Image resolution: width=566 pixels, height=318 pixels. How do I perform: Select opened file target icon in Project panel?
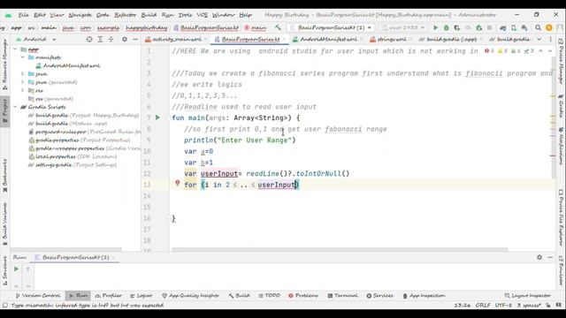click(x=89, y=39)
